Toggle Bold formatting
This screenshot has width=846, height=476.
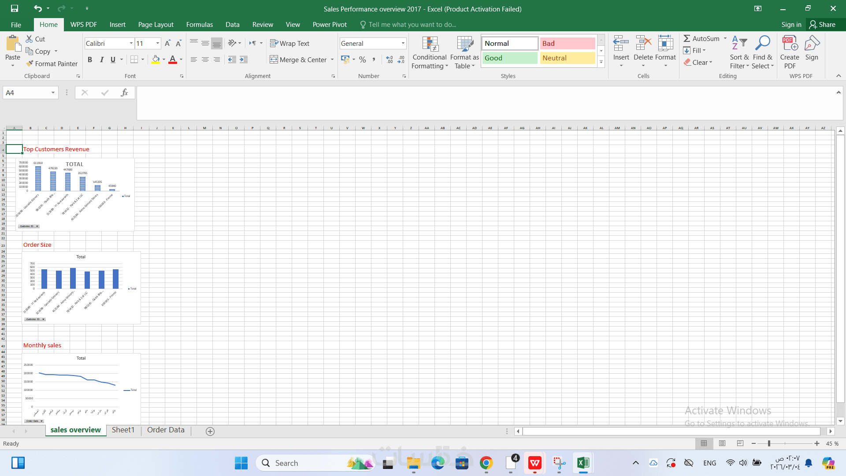90,59
